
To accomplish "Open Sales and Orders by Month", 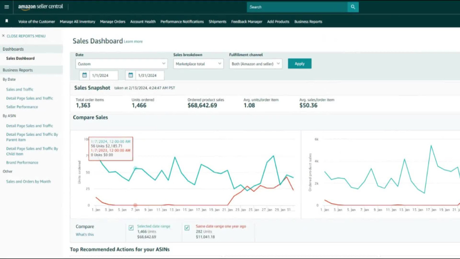I will point(29,182).
